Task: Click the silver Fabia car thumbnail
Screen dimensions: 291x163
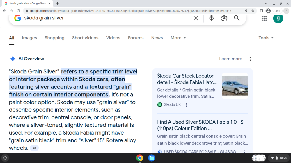Action: click(235, 86)
